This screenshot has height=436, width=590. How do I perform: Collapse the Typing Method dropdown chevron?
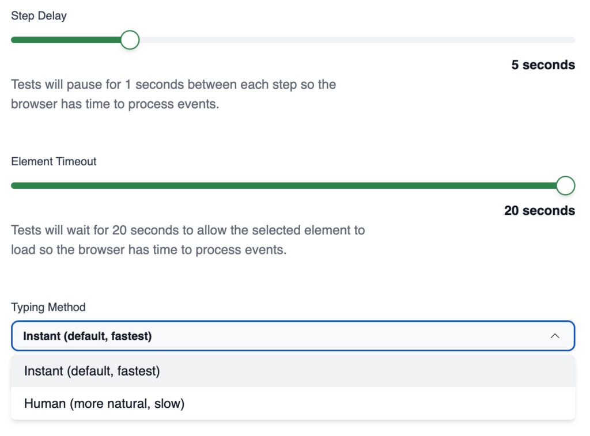pos(555,336)
